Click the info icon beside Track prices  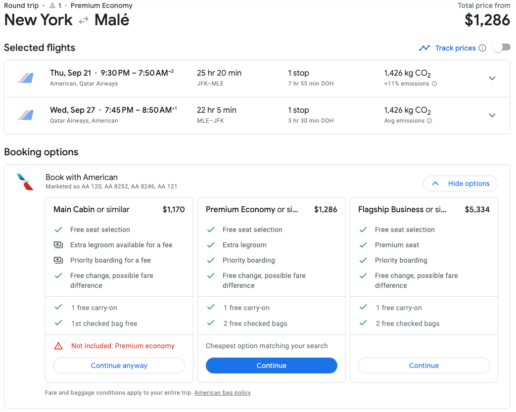[x=482, y=48]
